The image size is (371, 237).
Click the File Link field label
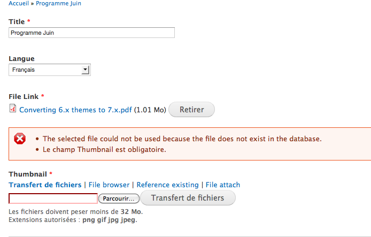tap(24, 96)
